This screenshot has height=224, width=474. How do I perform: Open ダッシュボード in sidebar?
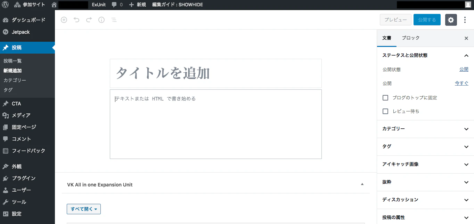click(x=27, y=20)
